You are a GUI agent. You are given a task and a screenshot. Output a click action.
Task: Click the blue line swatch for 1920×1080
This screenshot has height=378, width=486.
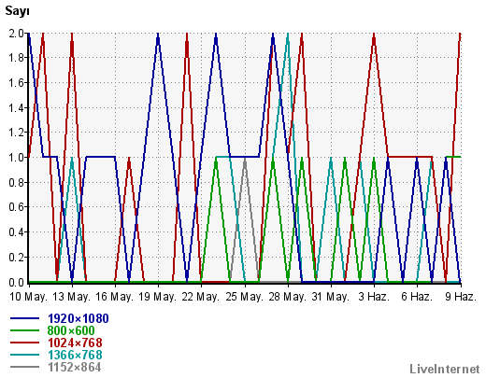pyautogui.click(x=24, y=318)
